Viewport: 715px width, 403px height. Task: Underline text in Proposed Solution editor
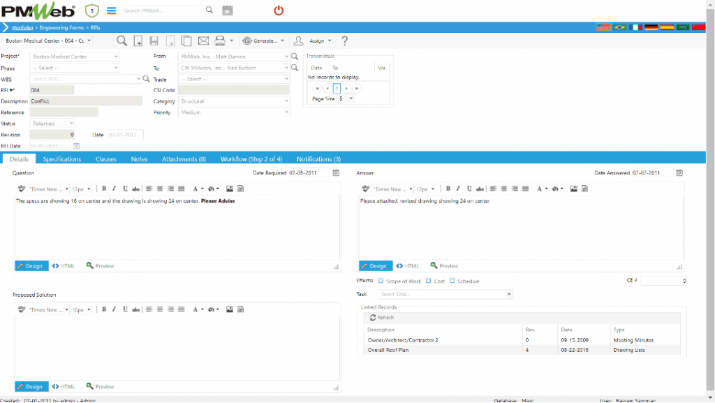click(x=125, y=309)
